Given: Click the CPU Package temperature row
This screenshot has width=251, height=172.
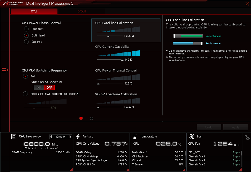Looking at the screenshot, I should pyautogui.click(x=158, y=156).
